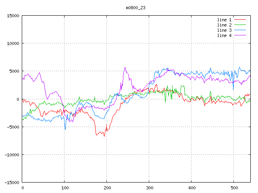Click the purple line's highest peak

pos(125,68)
